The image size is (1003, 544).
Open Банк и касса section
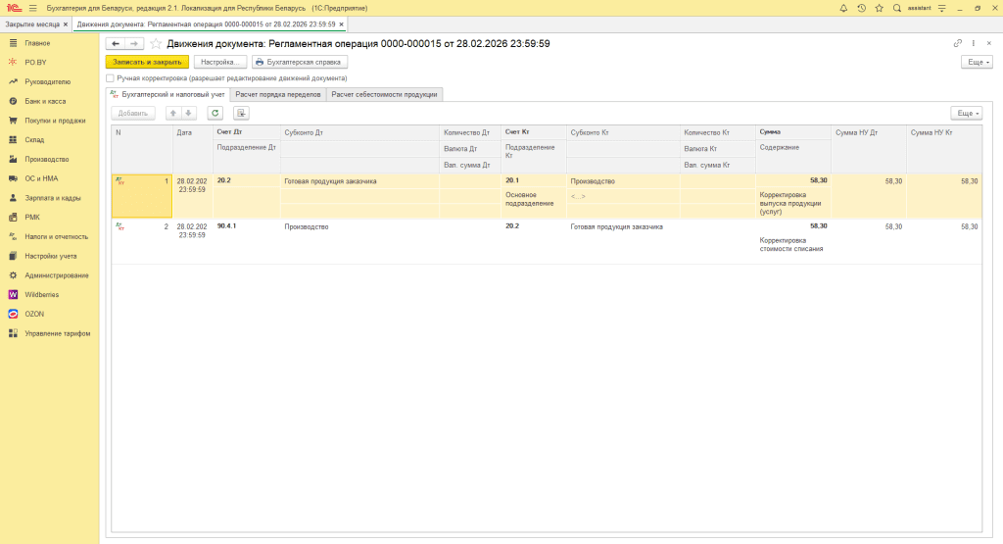[x=45, y=101]
